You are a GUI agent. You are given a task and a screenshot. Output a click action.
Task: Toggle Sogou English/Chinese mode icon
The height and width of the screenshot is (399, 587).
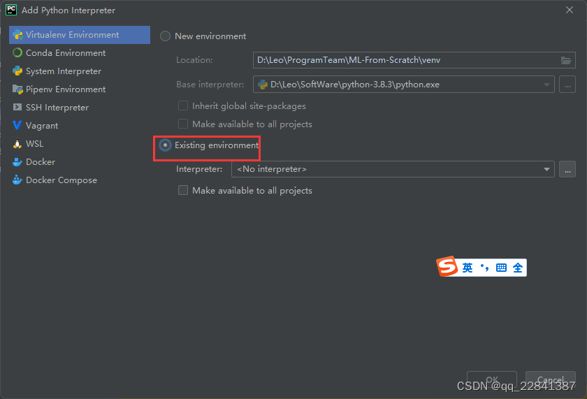(x=468, y=268)
